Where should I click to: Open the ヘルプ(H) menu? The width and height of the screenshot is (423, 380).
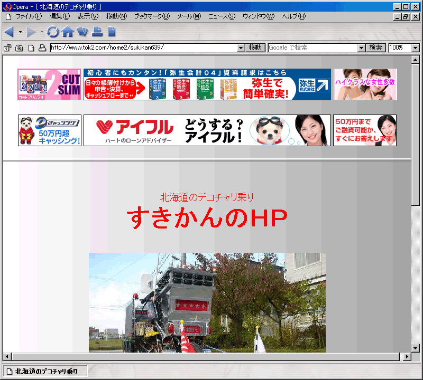pos(294,16)
